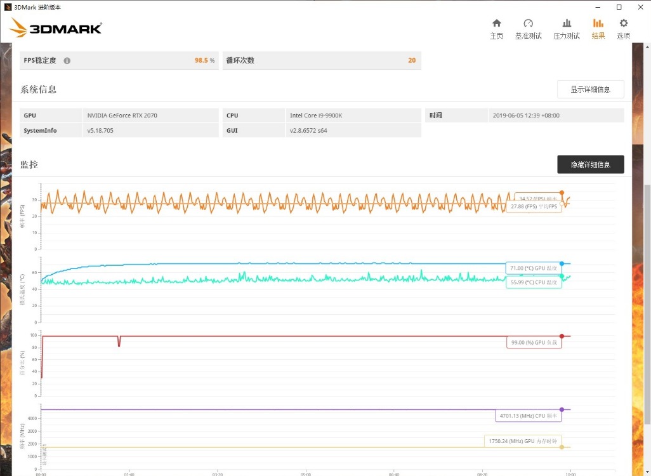Click the 时间 field label
The height and width of the screenshot is (476, 651).
click(436, 116)
